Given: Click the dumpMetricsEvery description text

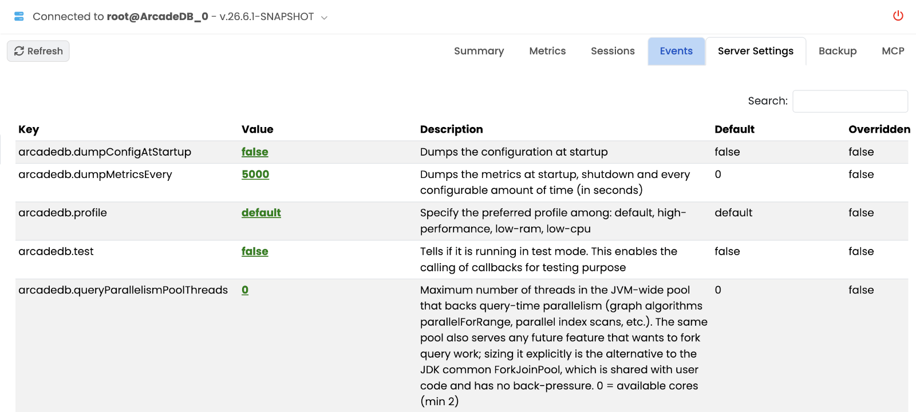Looking at the screenshot, I should 555,182.
